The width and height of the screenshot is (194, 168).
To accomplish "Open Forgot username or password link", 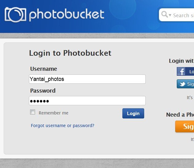I will click(x=62, y=126).
